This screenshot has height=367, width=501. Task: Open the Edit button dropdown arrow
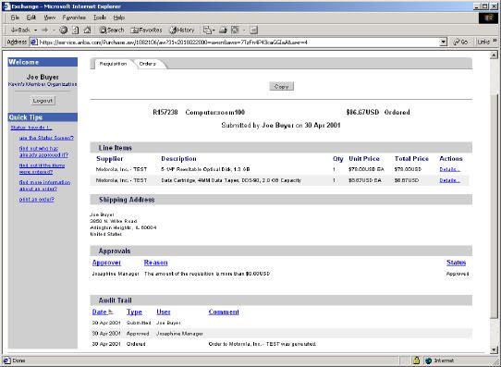(x=244, y=30)
